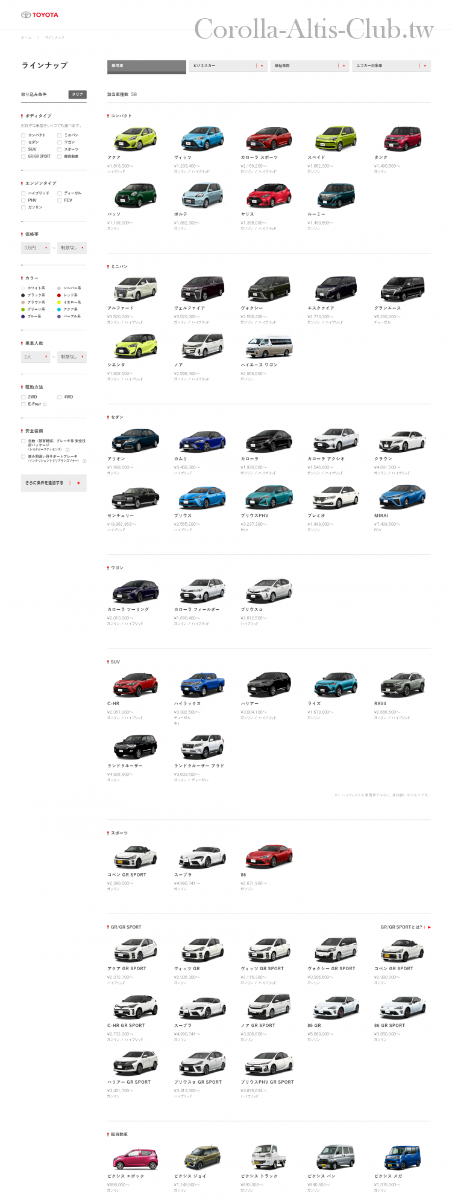Pick the レッド系 color filter
This screenshot has height=1202, width=452.
(69, 295)
